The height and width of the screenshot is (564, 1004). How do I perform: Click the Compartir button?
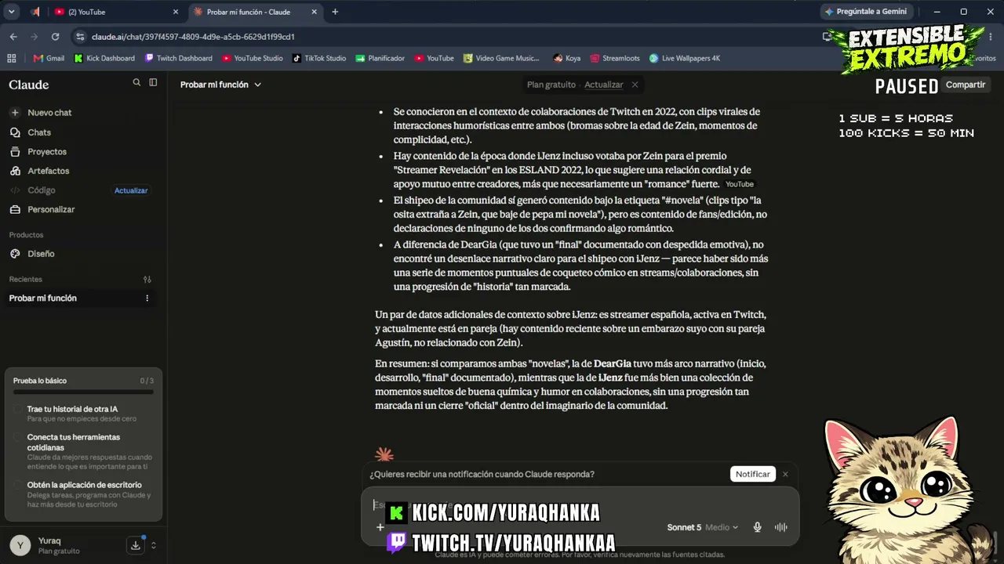tap(966, 85)
